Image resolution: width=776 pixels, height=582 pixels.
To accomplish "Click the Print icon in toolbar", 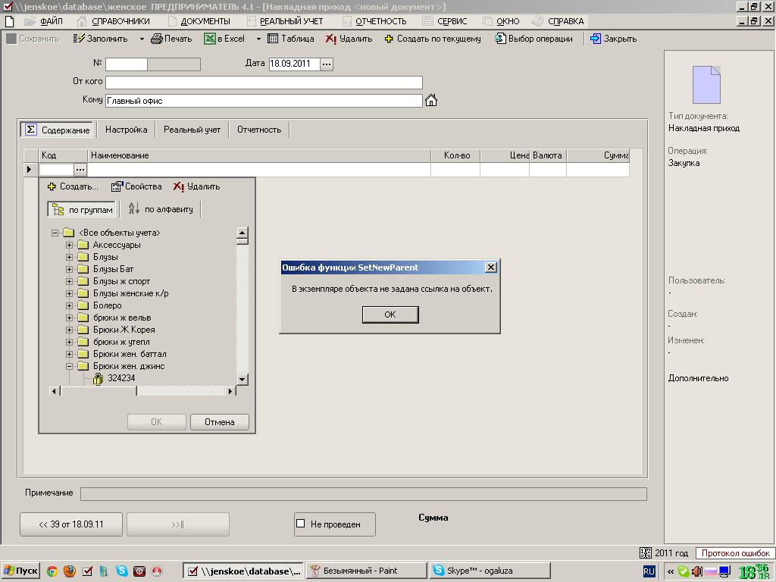I will [x=157, y=39].
